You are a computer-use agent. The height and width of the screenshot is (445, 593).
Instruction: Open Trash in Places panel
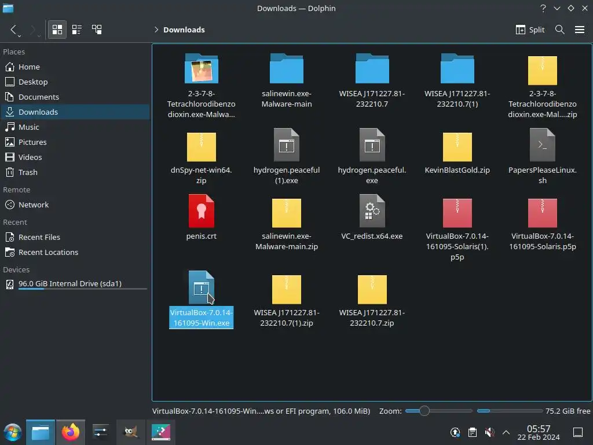pos(75,172)
